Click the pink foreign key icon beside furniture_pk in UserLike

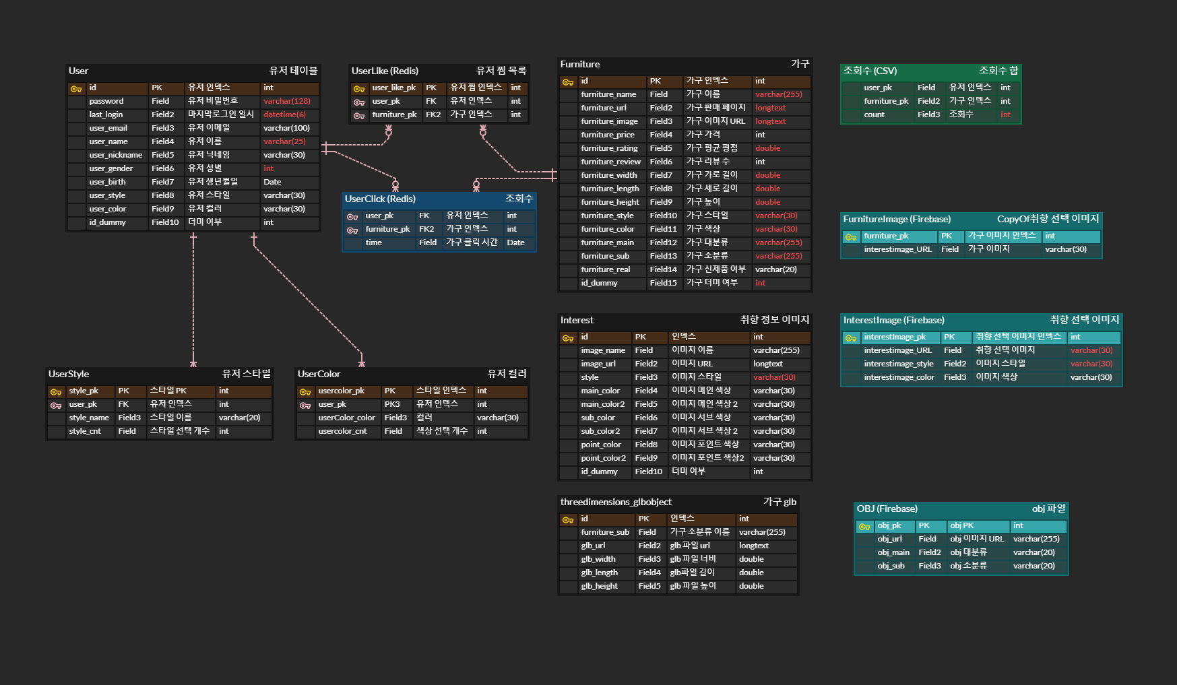pos(359,116)
